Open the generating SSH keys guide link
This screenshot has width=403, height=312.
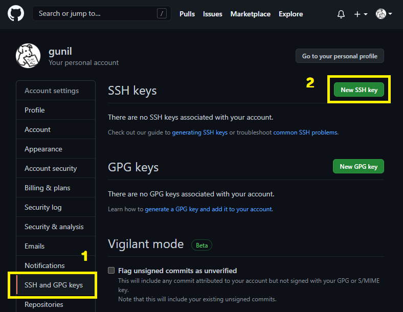[x=199, y=132]
